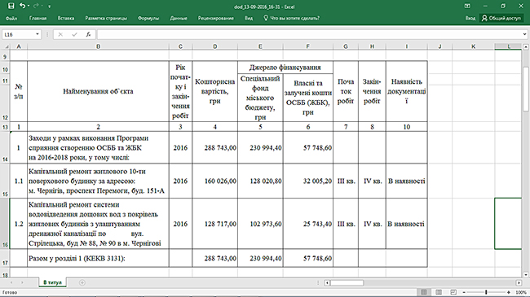Open the Файл menu
Image resolution: width=530 pixels, height=297 pixels.
click(x=11, y=18)
